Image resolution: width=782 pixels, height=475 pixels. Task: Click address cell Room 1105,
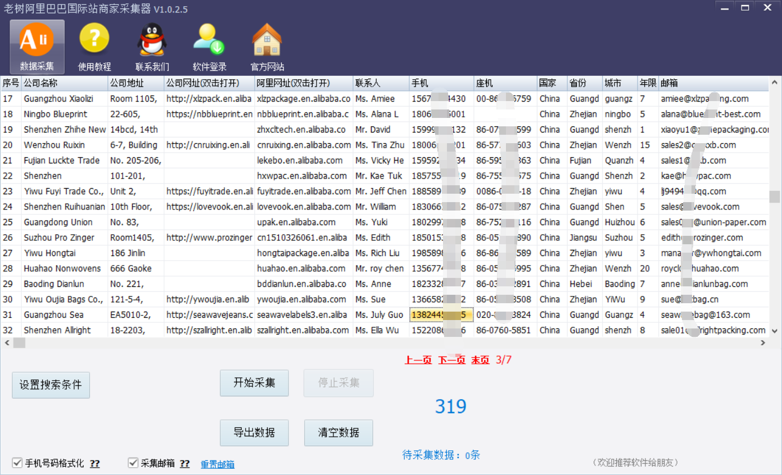tap(136, 99)
